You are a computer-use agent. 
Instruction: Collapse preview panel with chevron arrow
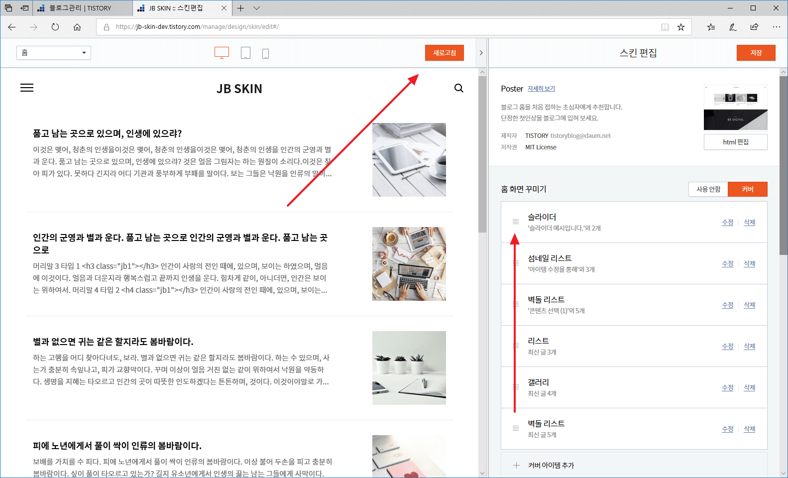click(481, 53)
